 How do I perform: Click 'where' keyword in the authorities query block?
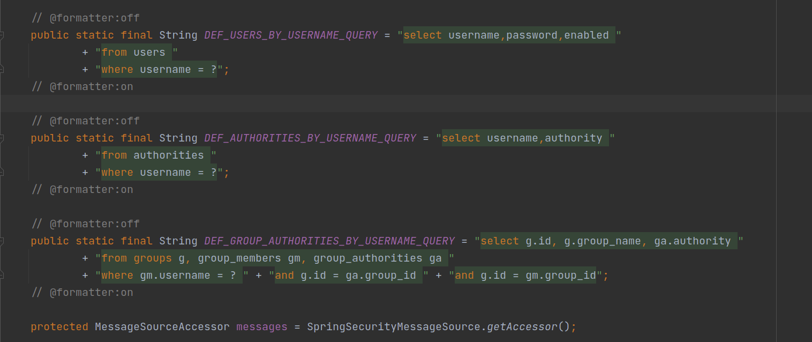pos(117,173)
